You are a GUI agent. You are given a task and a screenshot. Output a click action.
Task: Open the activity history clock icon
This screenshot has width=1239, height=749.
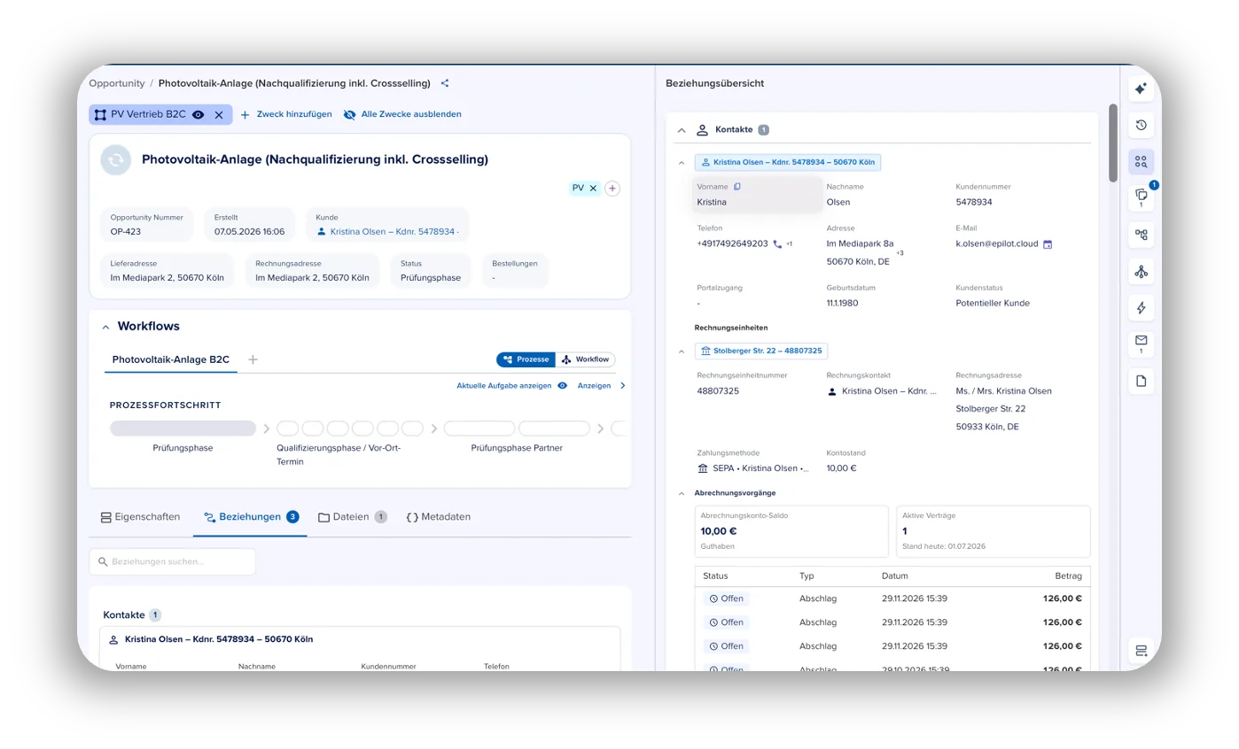[x=1141, y=125]
